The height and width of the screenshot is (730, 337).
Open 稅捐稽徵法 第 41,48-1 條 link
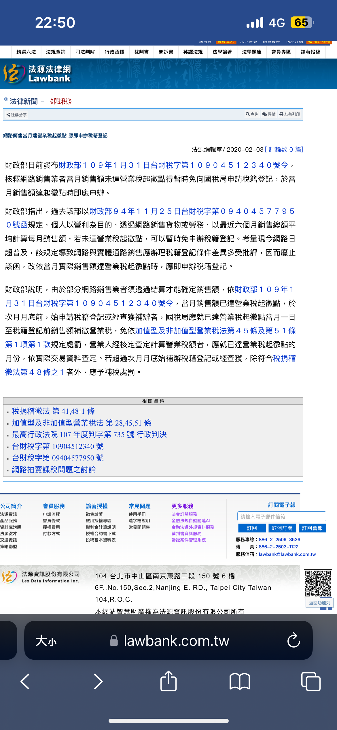coord(53,411)
